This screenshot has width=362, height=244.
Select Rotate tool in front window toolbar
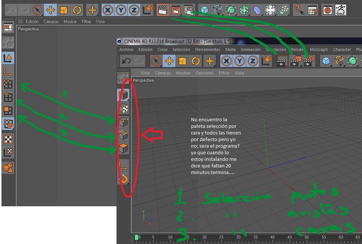pyautogui.click(x=196, y=61)
